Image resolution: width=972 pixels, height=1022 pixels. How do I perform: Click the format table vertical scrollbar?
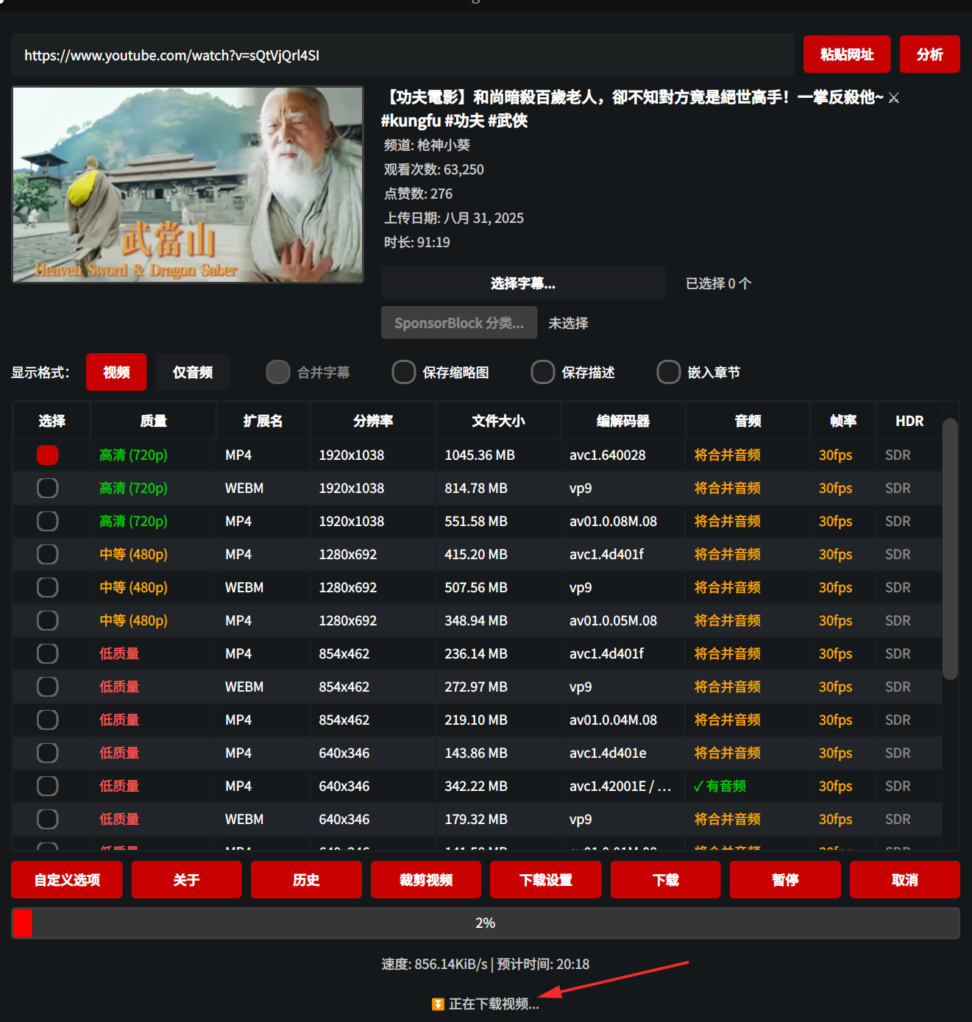click(950, 549)
